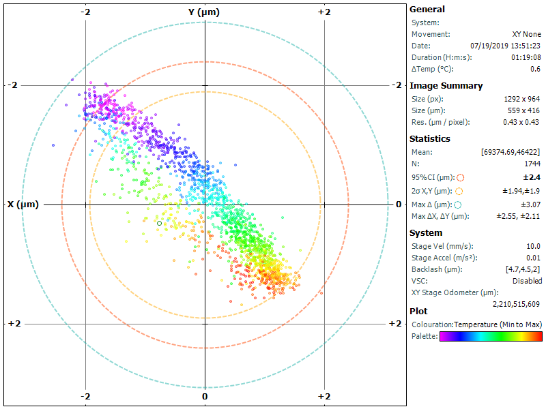Screen dimensions: 546x409
Task: Click the Temperature palette color bar
Action: 491,336
